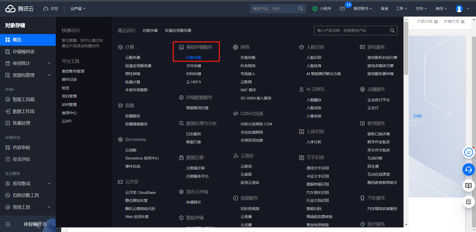476x232 pixels.
Task: Select 对象存储 under 基础存储服务
Action: (x=194, y=57)
